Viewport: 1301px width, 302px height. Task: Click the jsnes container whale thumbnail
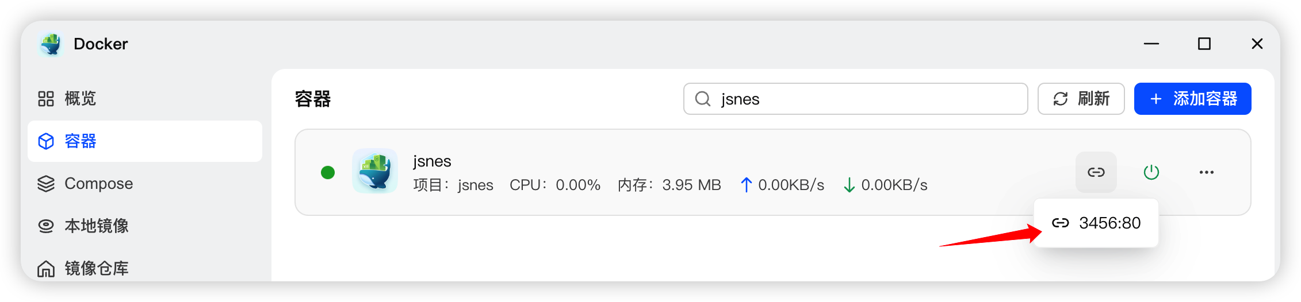click(375, 171)
